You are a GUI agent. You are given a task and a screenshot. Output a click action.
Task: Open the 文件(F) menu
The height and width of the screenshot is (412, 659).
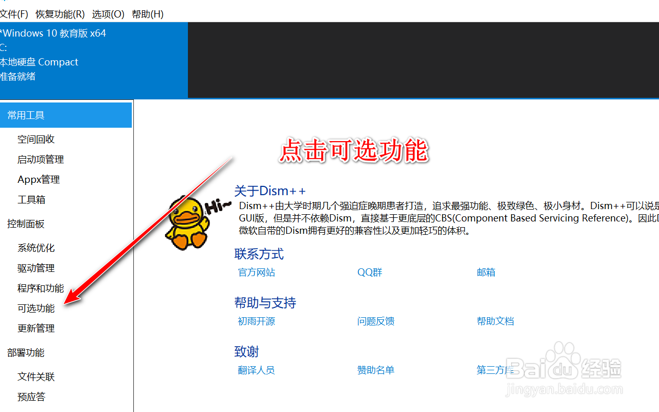point(13,14)
